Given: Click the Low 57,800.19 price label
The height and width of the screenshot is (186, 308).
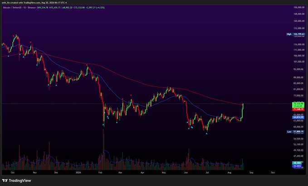Looking at the screenshot, I should tap(295, 132).
